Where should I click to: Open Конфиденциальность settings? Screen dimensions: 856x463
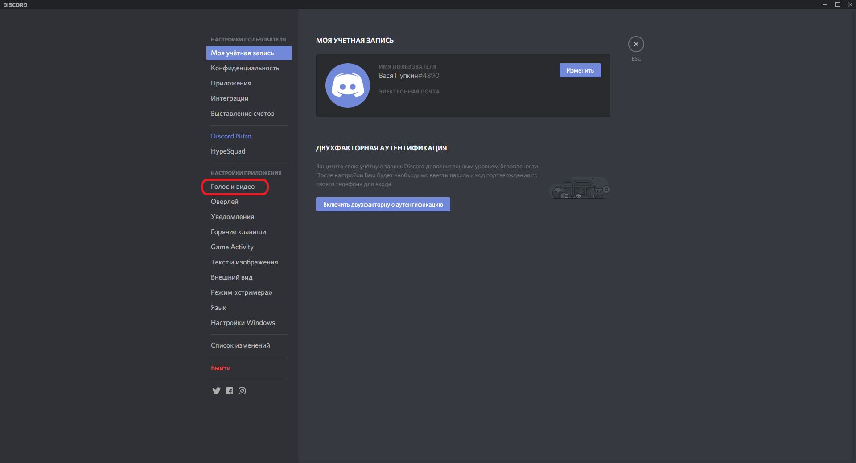tap(249, 68)
